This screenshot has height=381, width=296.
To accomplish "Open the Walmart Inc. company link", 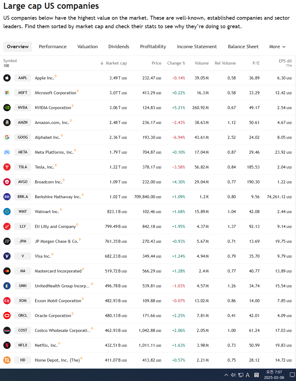I will [x=47, y=212].
